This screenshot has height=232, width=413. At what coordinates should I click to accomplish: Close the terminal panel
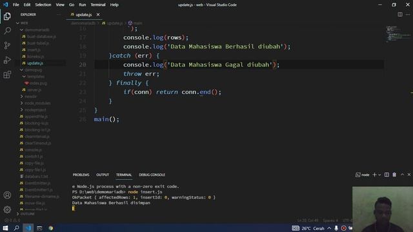click(x=409, y=175)
